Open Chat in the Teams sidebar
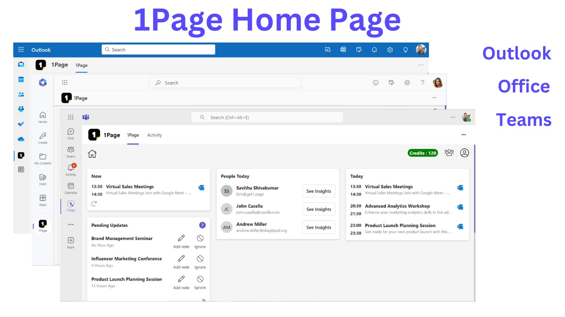The height and width of the screenshot is (317, 565). [x=71, y=134]
